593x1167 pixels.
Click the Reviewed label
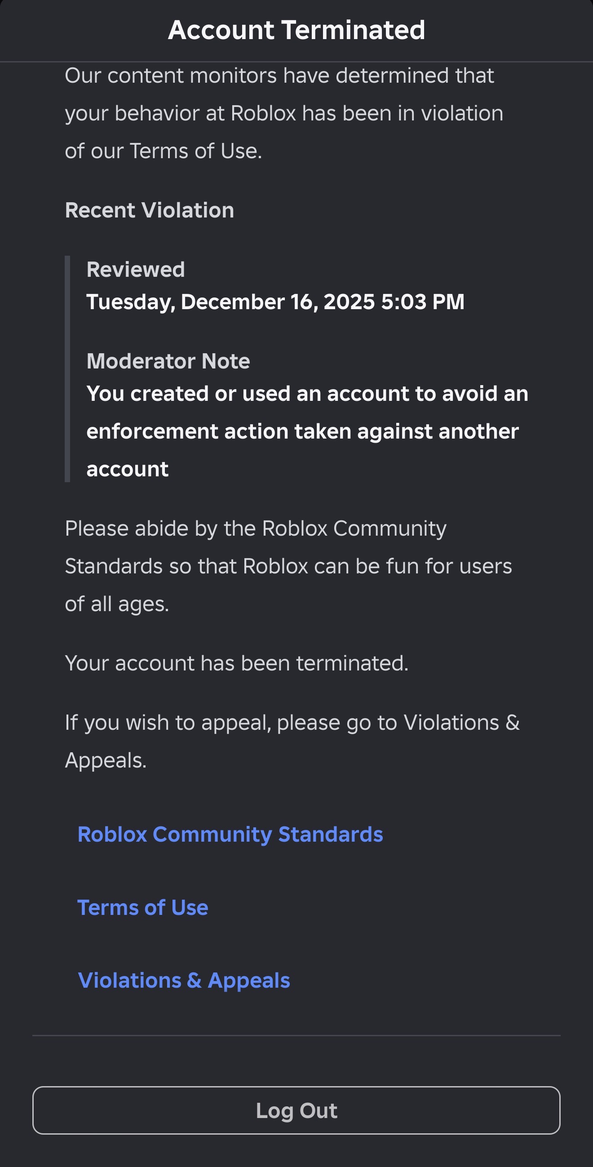(x=136, y=270)
